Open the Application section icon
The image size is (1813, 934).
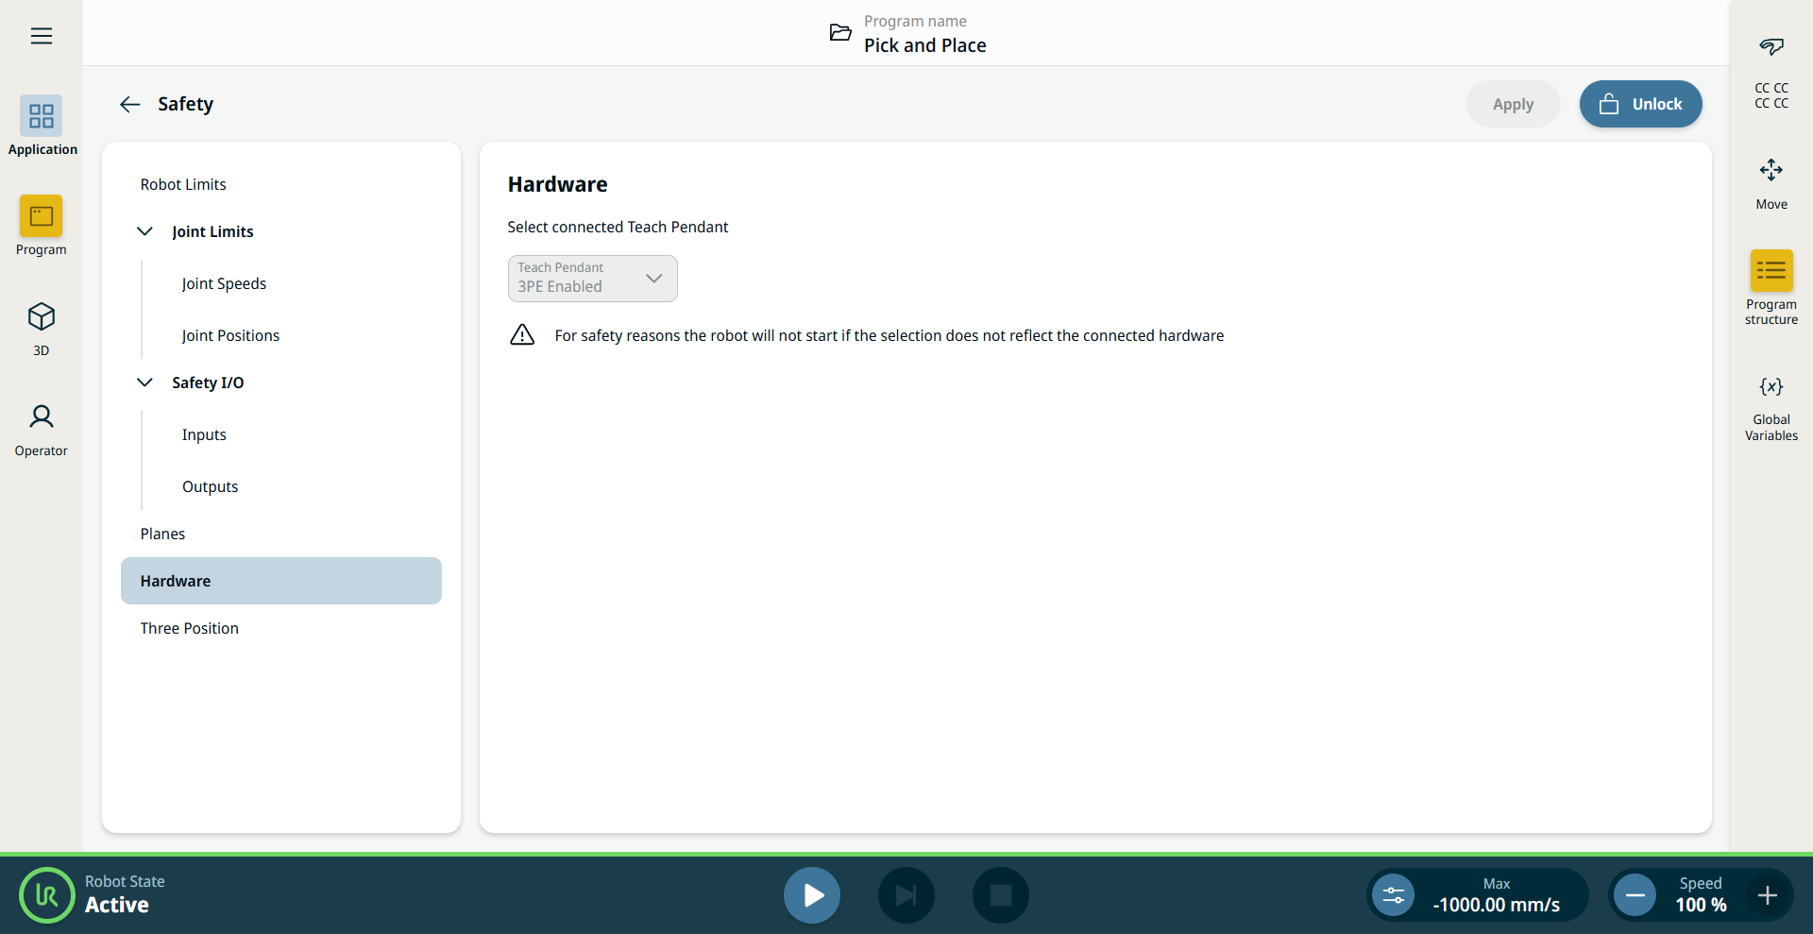click(x=41, y=116)
